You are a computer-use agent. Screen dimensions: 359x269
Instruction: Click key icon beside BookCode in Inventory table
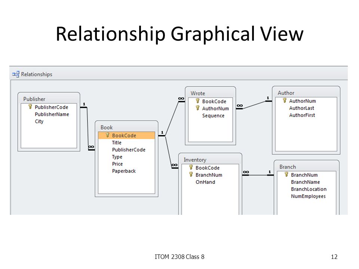[x=191, y=167]
